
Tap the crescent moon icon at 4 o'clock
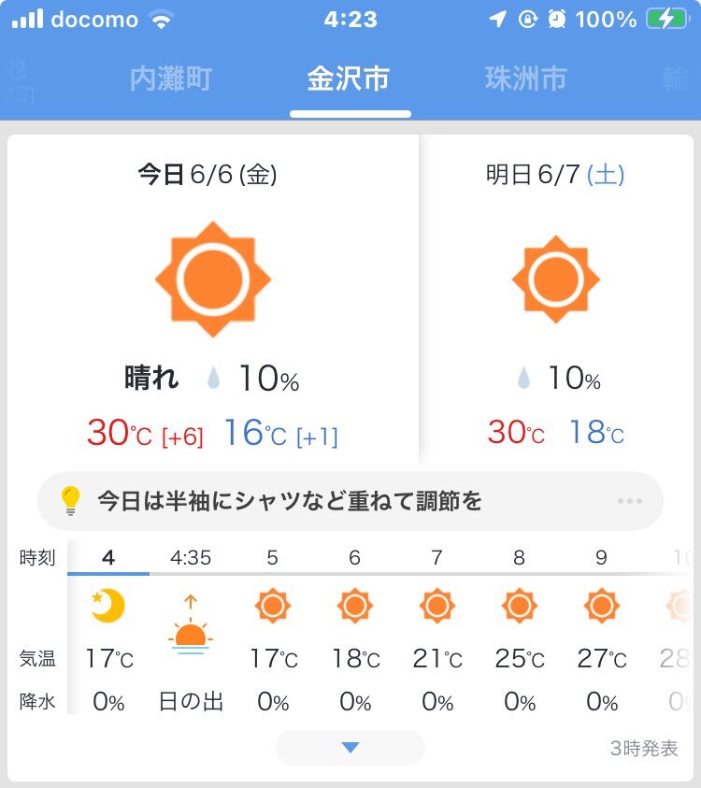[x=107, y=605]
